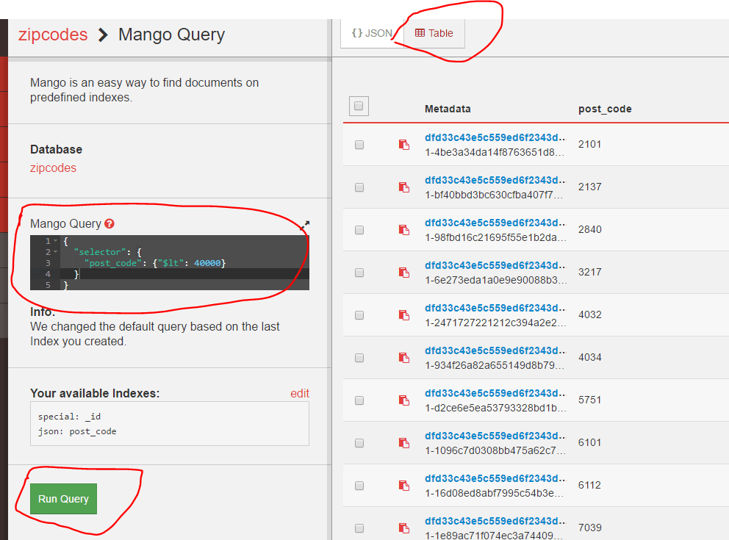Collapse the code fold on line 1

click(54, 241)
